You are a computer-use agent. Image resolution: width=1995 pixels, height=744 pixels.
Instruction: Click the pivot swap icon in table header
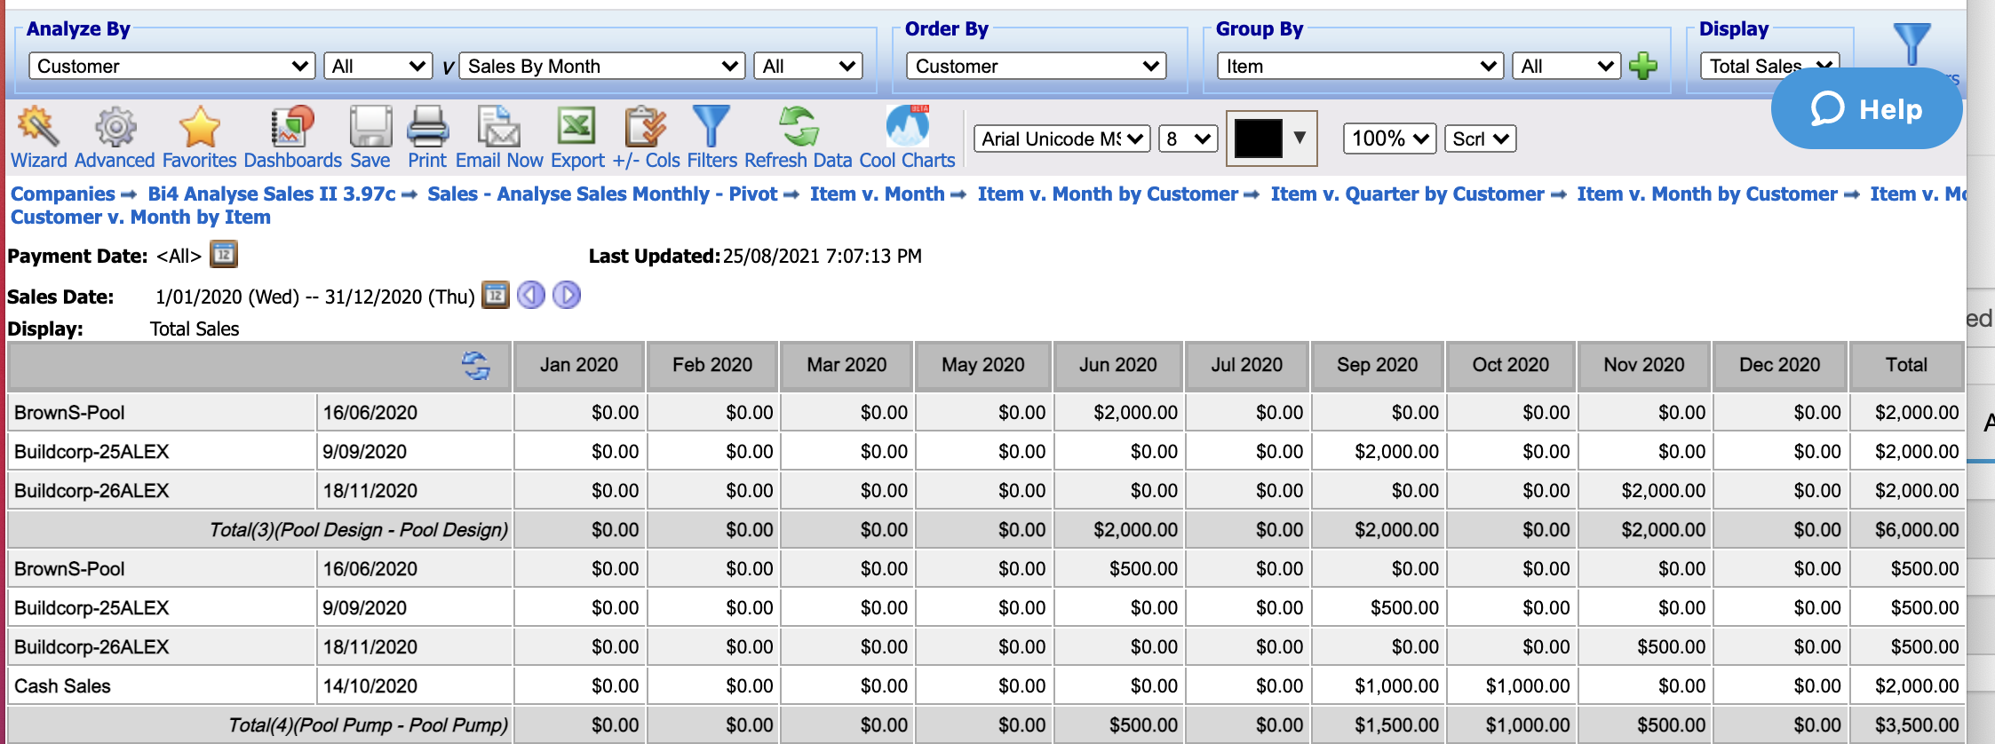[x=476, y=365]
